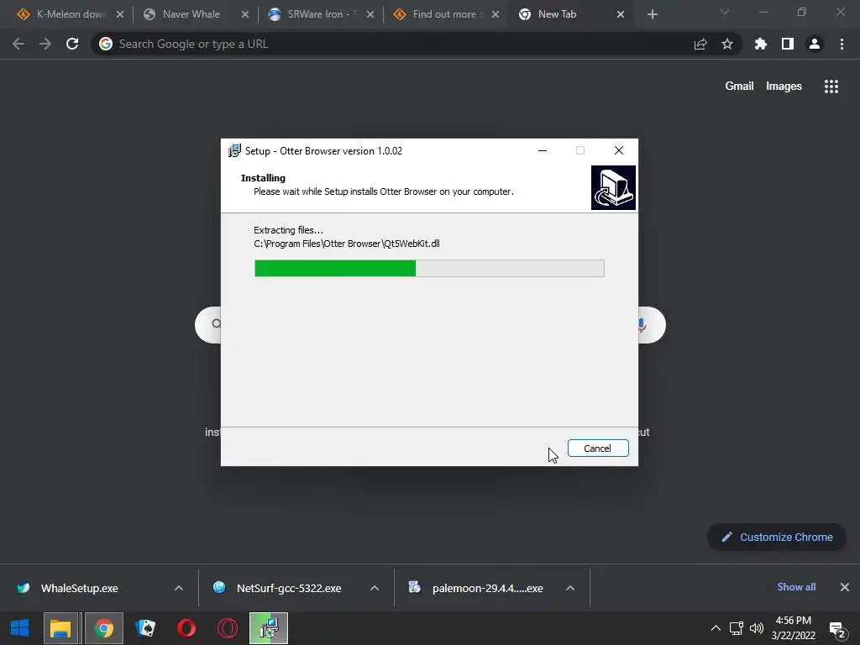Select the New Tab tab

click(x=558, y=14)
